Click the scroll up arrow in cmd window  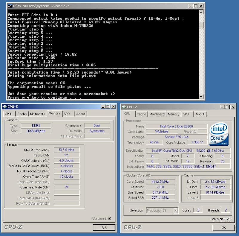(201, 12)
